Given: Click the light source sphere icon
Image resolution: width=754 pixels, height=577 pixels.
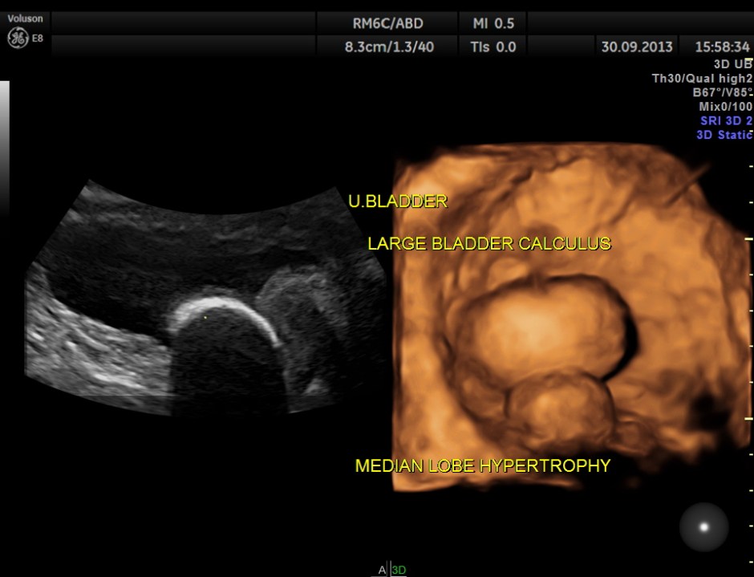Looking at the screenshot, I should tap(703, 527).
